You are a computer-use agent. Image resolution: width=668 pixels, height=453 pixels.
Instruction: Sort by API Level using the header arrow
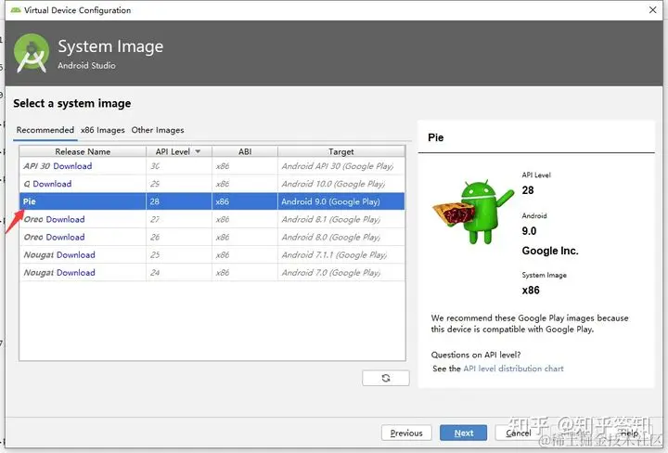coord(198,151)
